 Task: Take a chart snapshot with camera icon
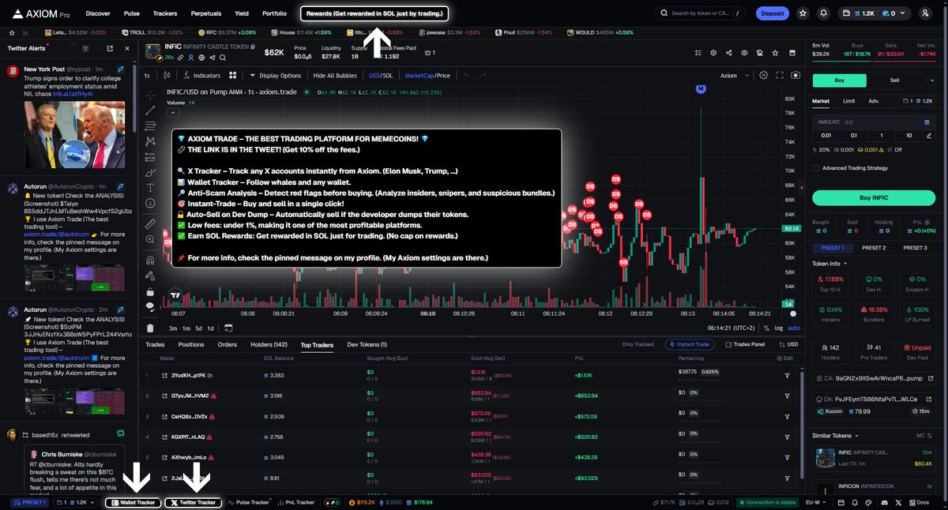(x=795, y=76)
